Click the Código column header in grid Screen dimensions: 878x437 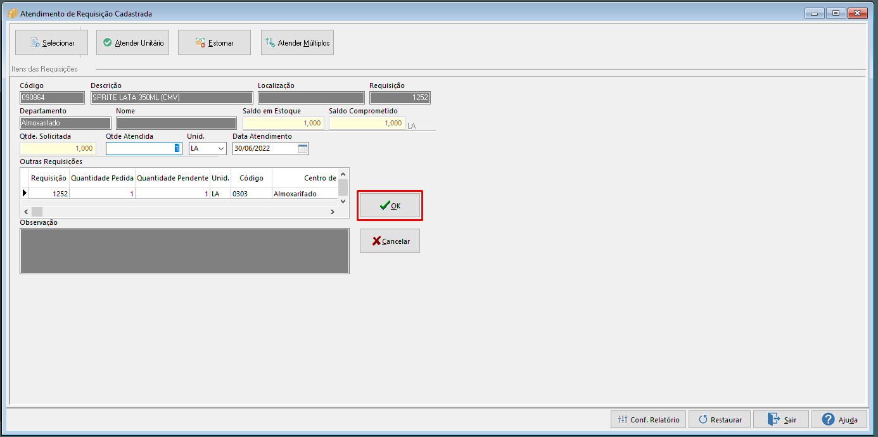251,178
